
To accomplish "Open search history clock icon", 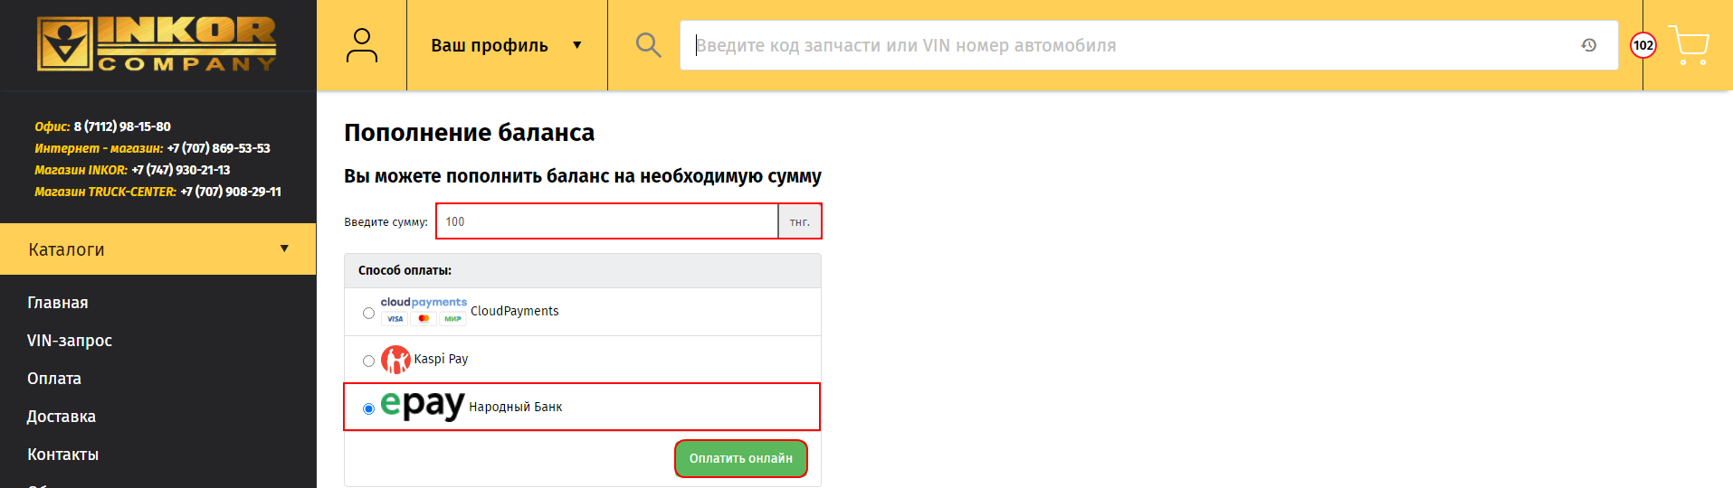I will point(1588,45).
